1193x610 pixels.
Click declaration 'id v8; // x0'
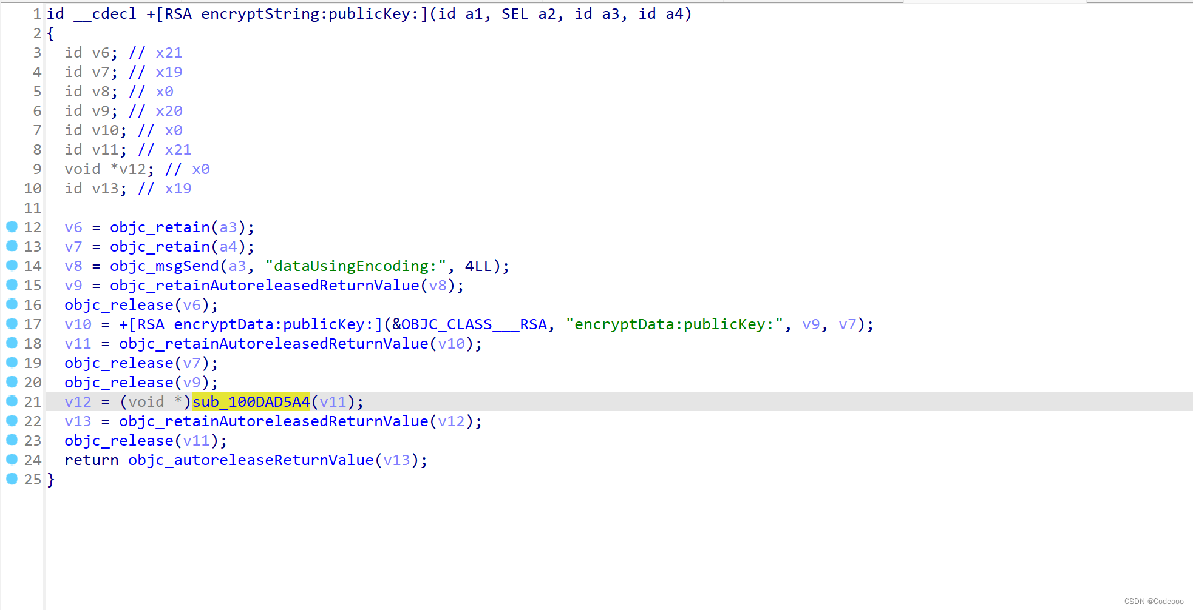[119, 92]
